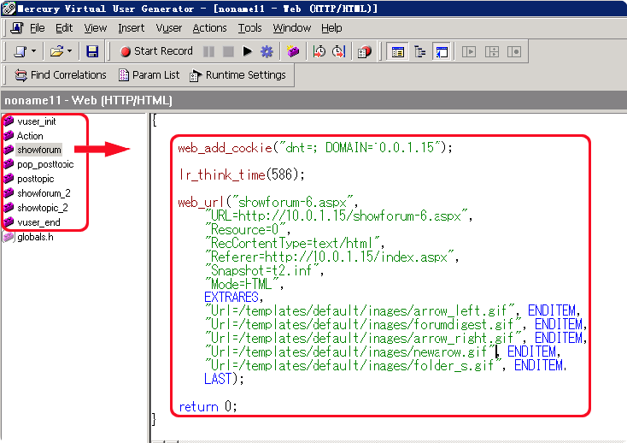This screenshot has height=443, width=627.
Task: Click the Pause toolbar icon
Action: click(x=208, y=51)
